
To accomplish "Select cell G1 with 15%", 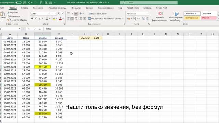I will coord(96,38).
